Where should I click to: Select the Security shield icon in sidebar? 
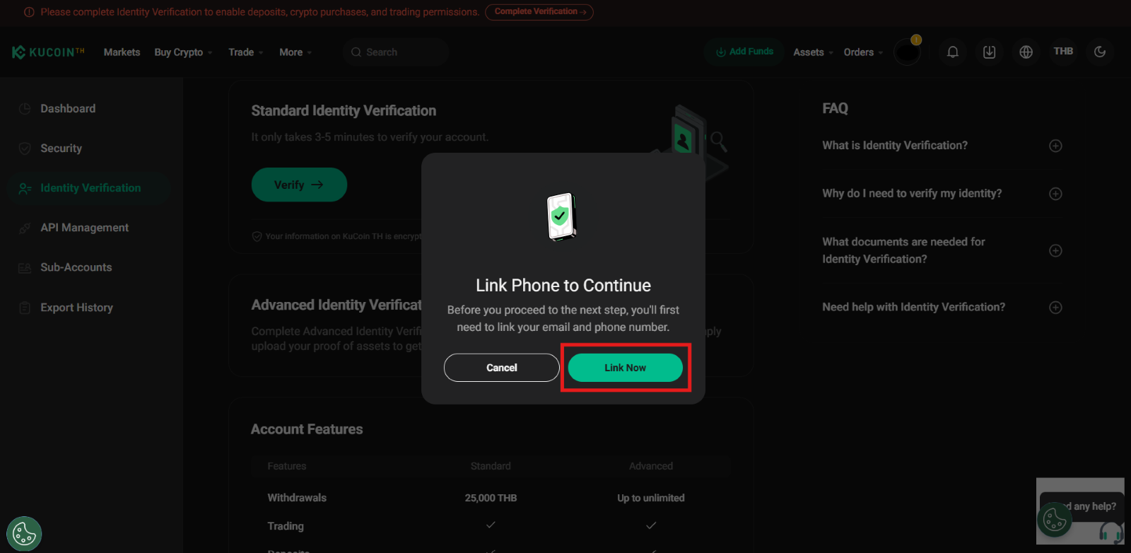24,148
